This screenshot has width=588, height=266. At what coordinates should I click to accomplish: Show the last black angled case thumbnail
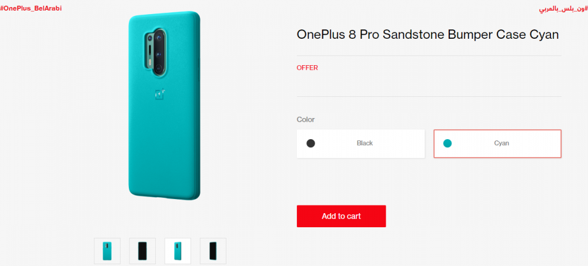click(213, 251)
